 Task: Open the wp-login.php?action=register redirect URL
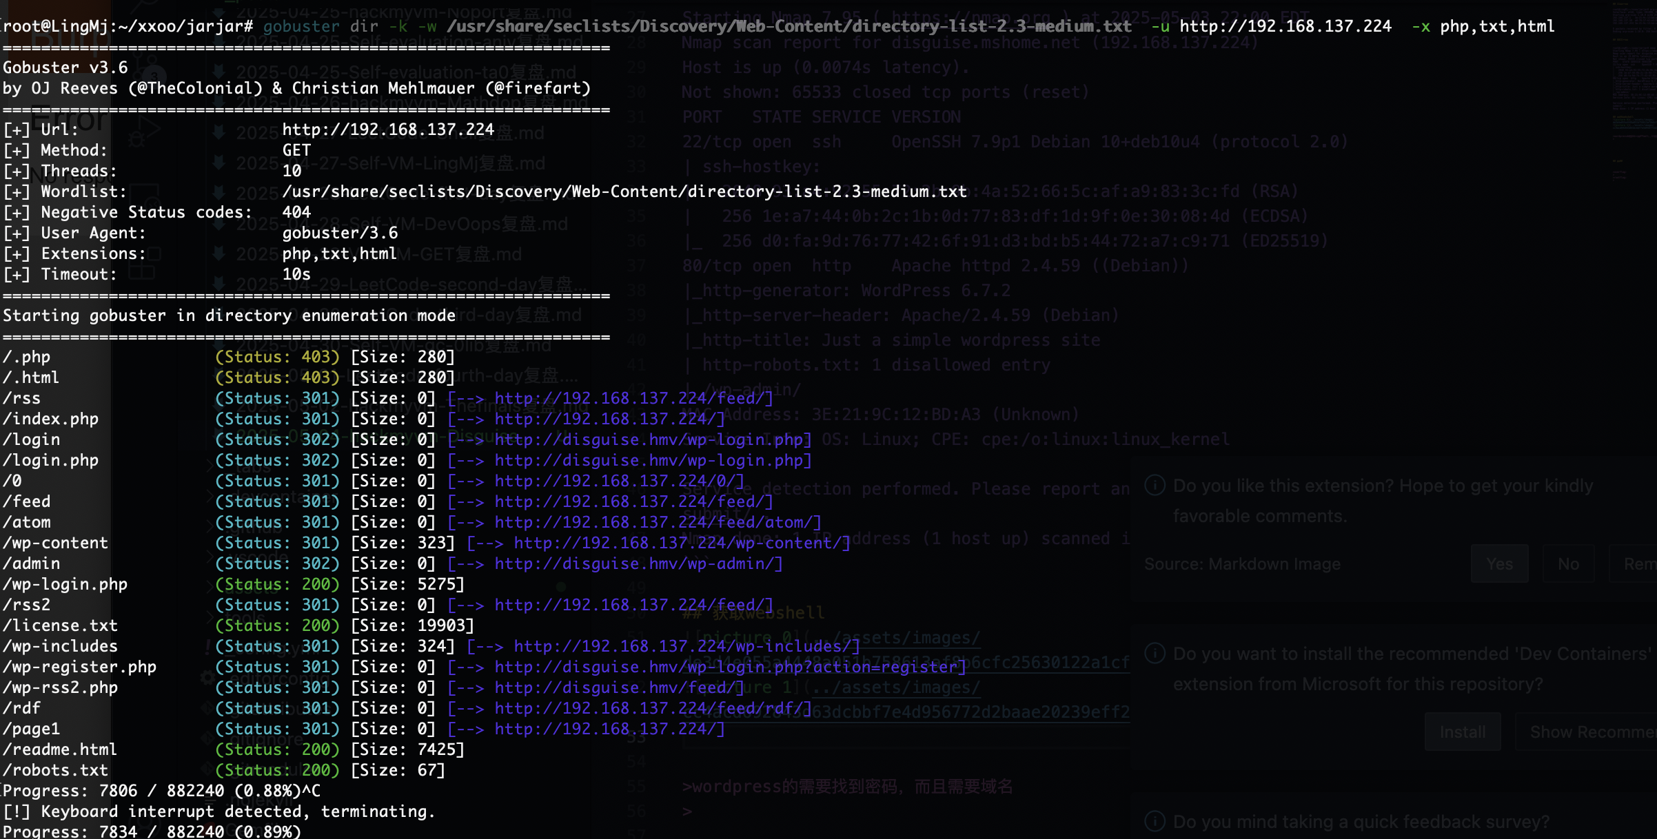coord(726,667)
